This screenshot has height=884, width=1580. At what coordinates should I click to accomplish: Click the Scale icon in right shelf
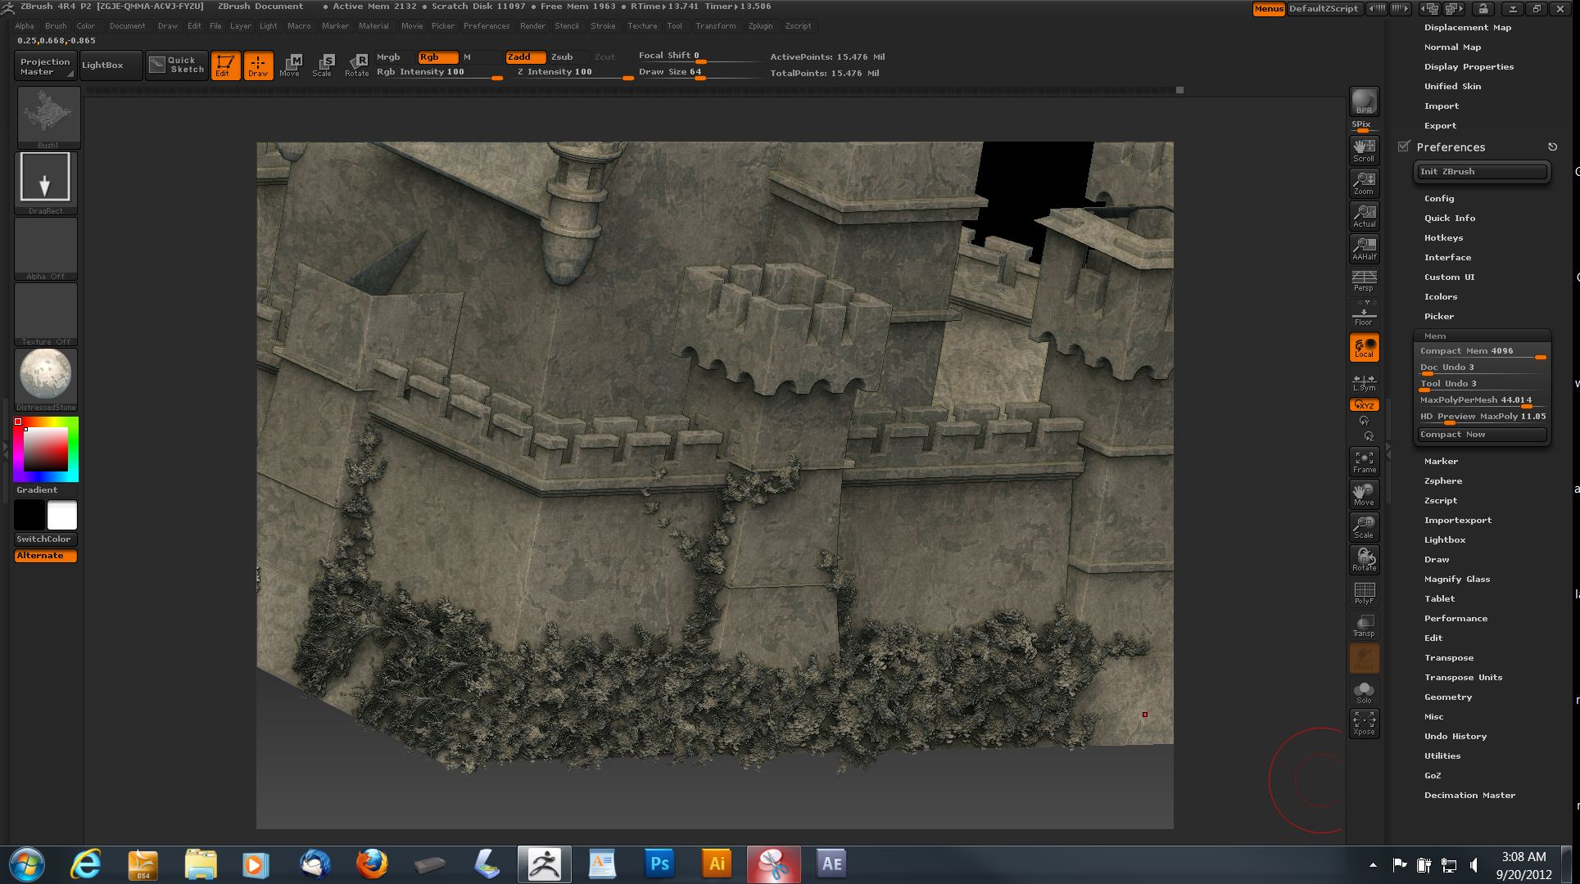pos(1364,527)
